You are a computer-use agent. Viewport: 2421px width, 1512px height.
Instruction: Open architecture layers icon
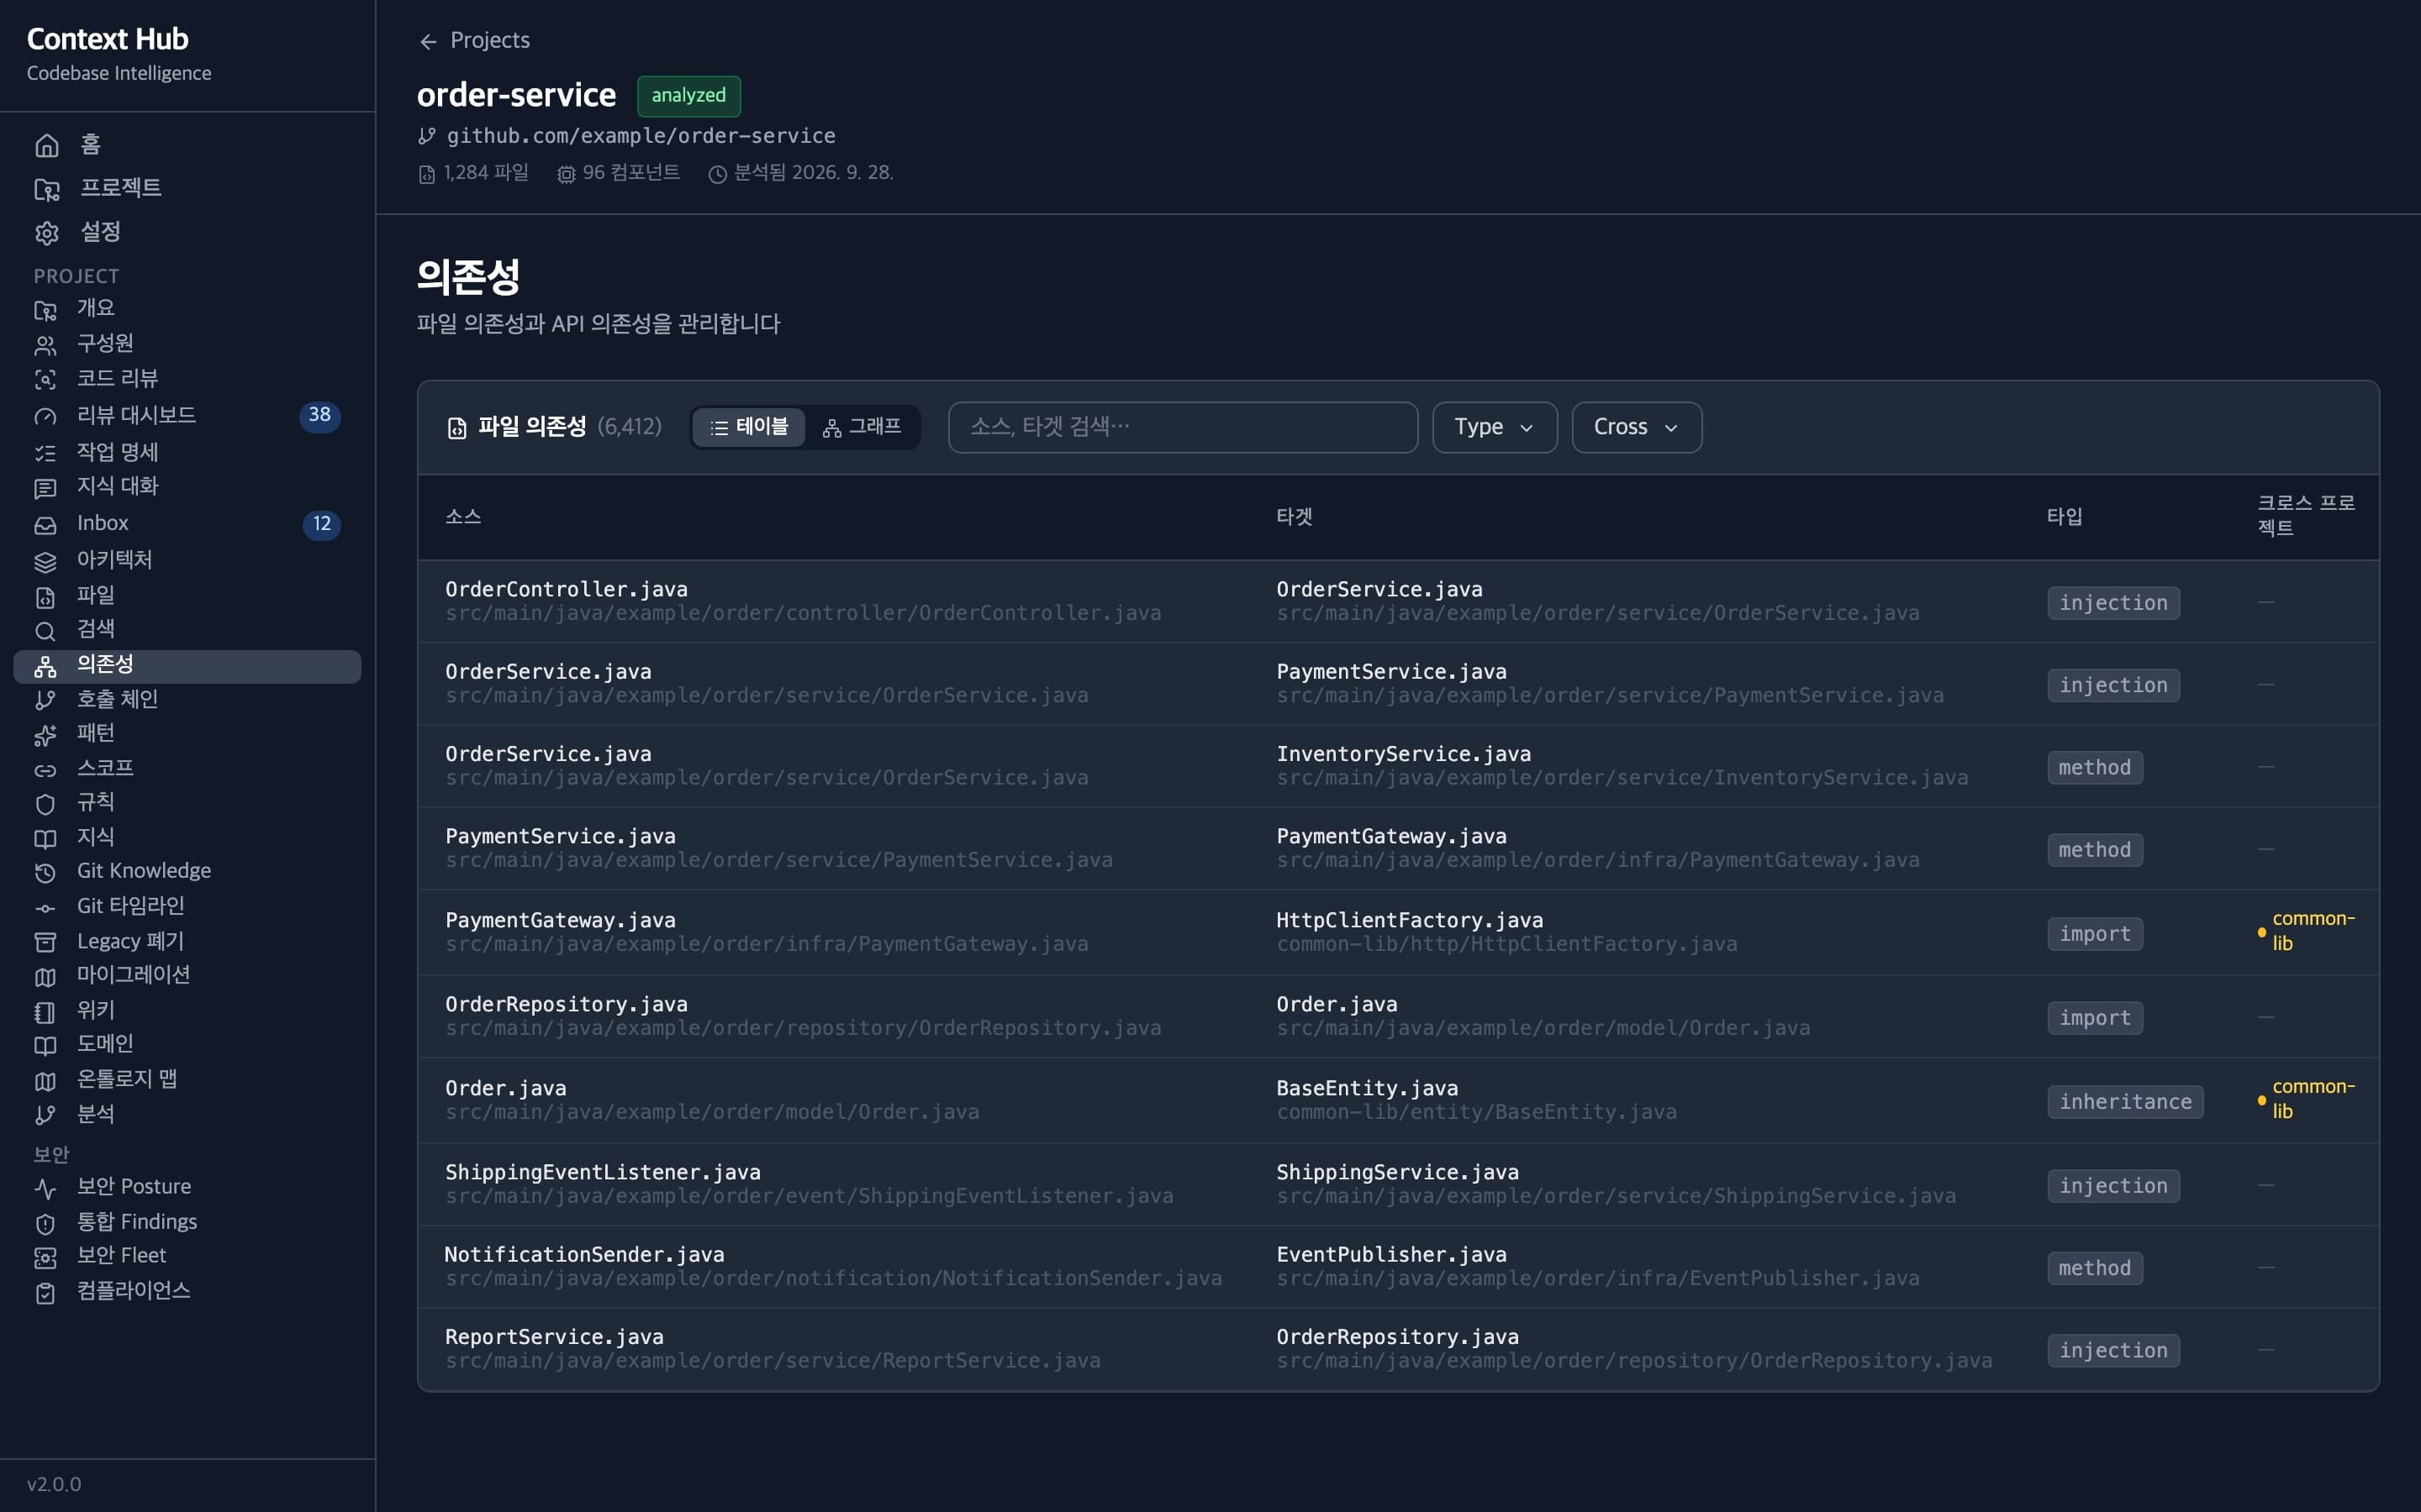pyautogui.click(x=45, y=561)
